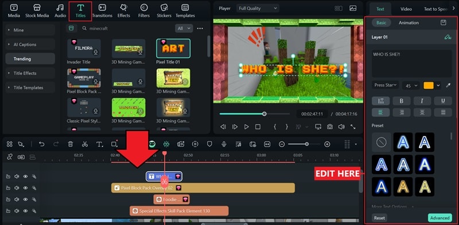Select the Trending category
The image size is (459, 225).
click(30, 59)
